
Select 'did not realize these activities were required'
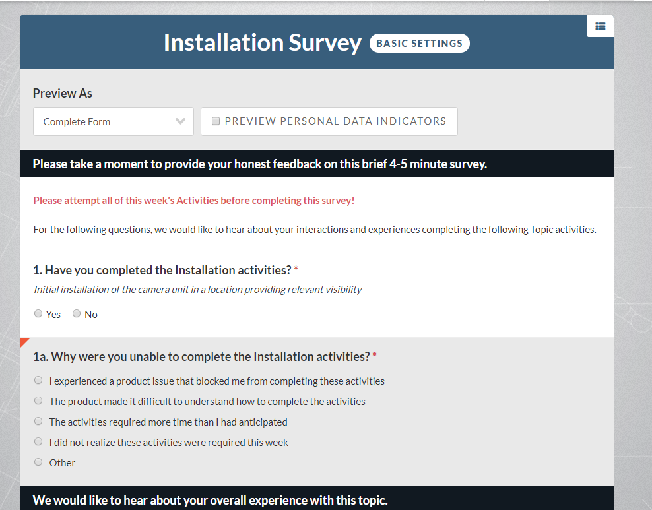click(x=38, y=441)
